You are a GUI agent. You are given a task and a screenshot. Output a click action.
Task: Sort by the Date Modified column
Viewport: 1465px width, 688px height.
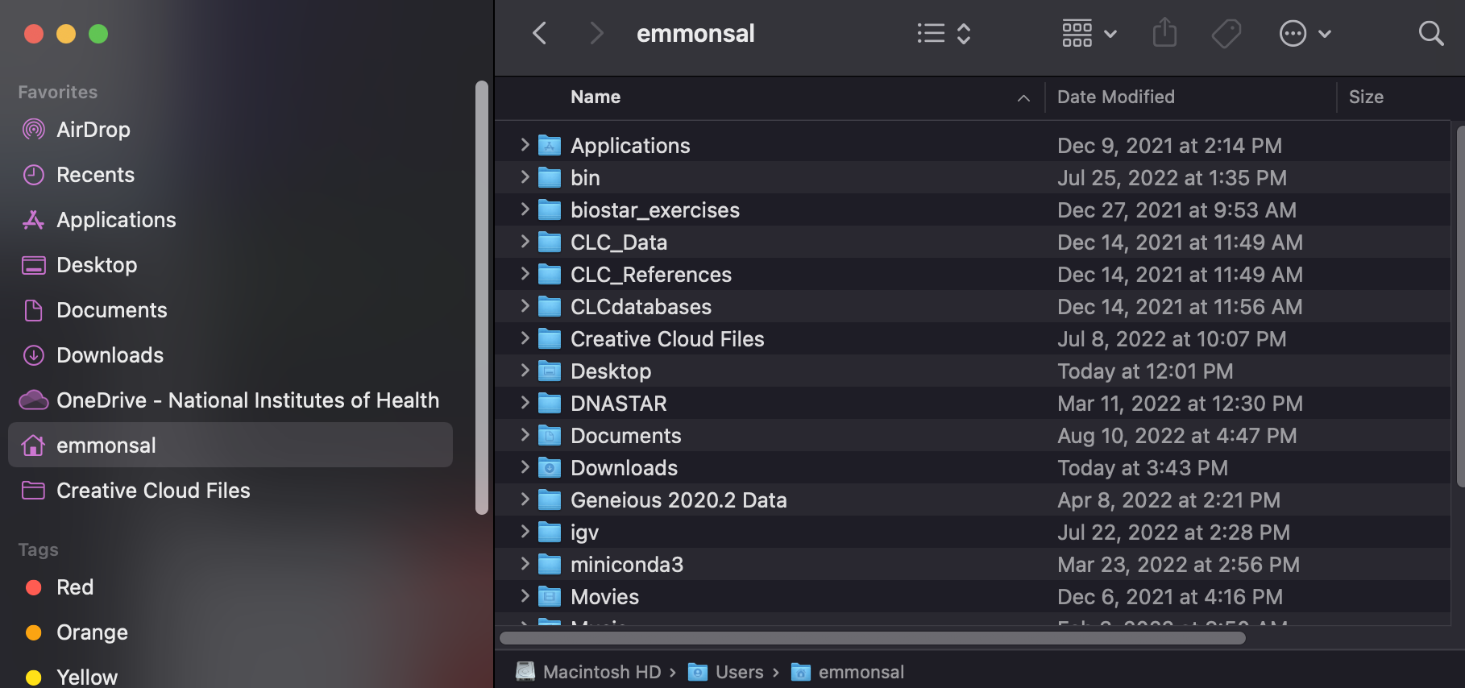click(1115, 97)
